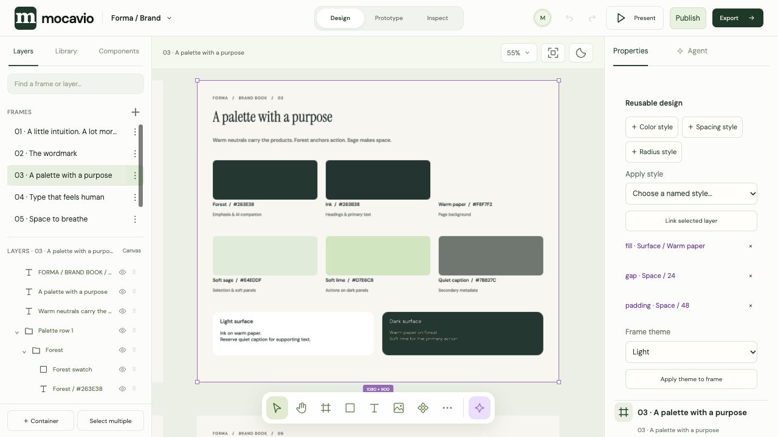
Task: Click the redo arrow
Action: point(592,18)
